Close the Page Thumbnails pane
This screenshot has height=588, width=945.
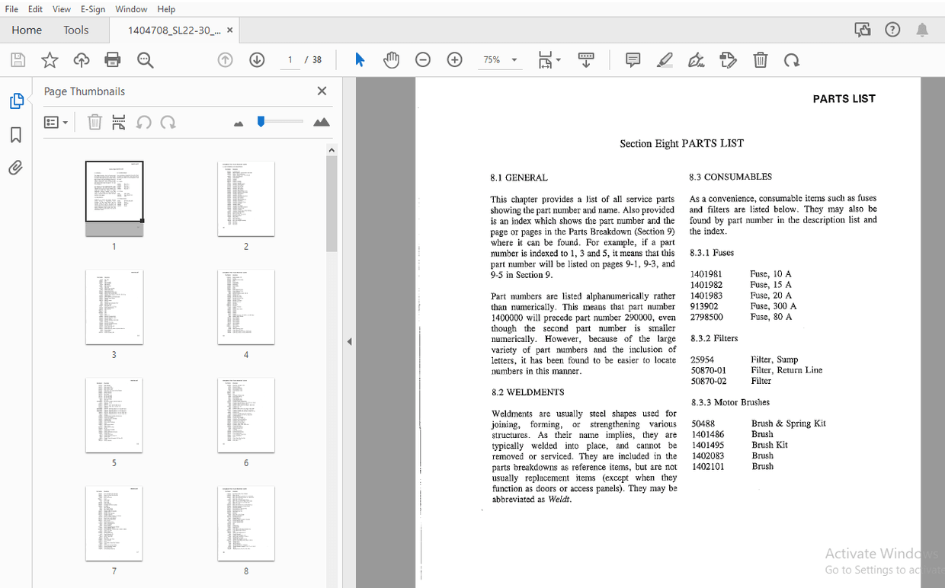pyautogui.click(x=322, y=91)
